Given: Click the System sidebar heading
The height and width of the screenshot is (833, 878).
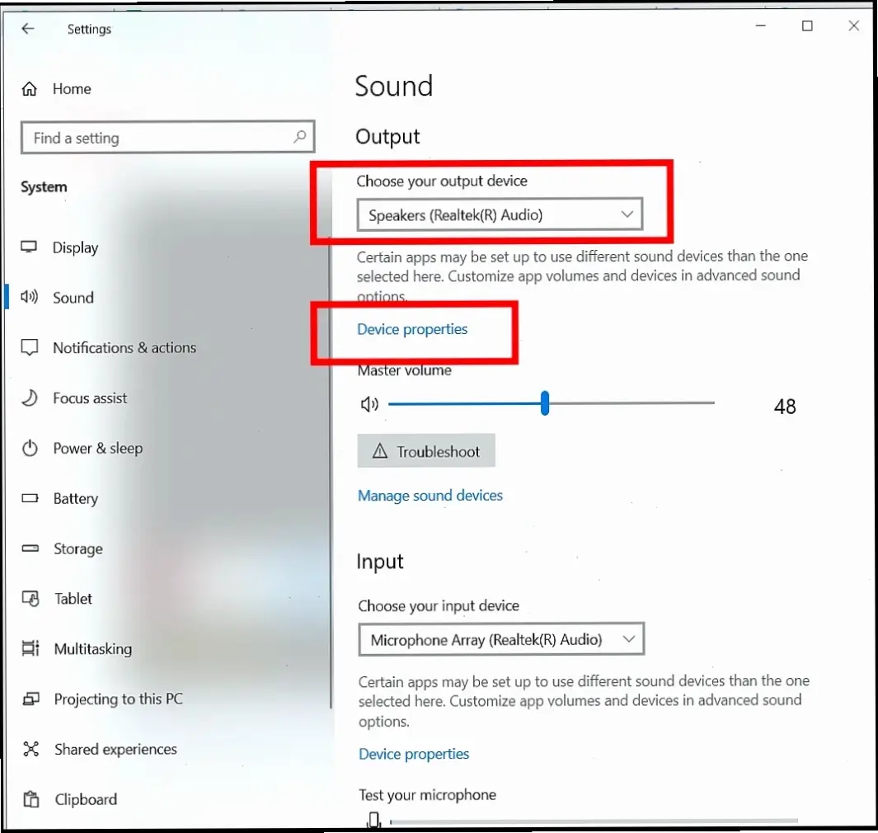Looking at the screenshot, I should [44, 186].
